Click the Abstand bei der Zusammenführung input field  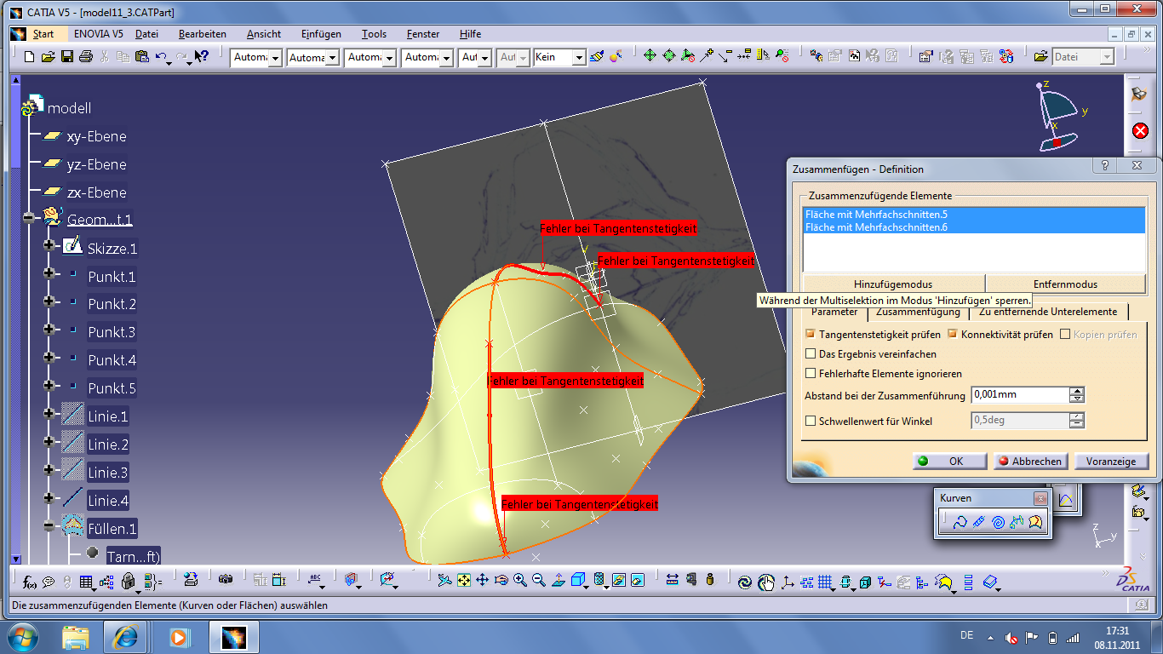pos(1019,395)
